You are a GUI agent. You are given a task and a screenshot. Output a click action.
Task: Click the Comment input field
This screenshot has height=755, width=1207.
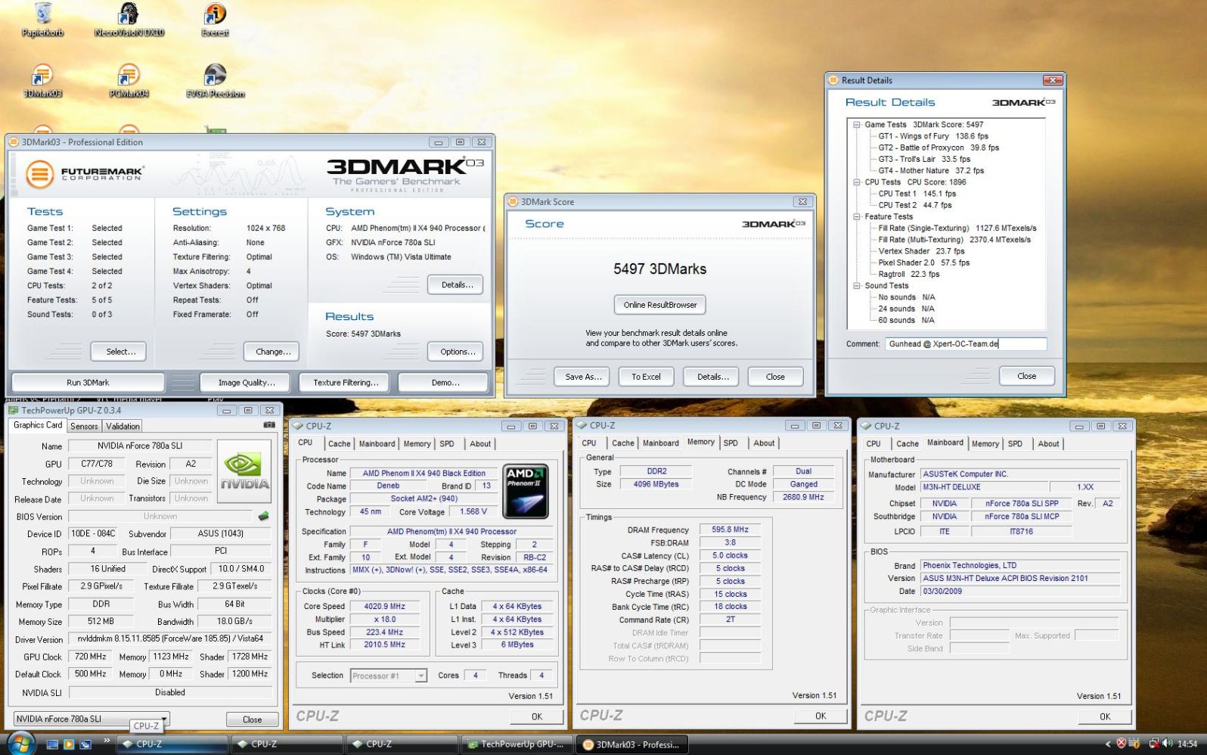point(966,344)
